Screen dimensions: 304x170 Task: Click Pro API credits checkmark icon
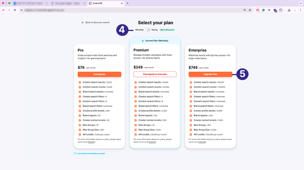tap(80, 135)
